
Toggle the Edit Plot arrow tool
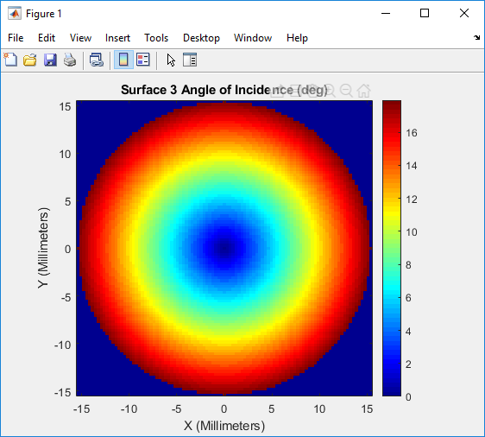pyautogui.click(x=171, y=60)
